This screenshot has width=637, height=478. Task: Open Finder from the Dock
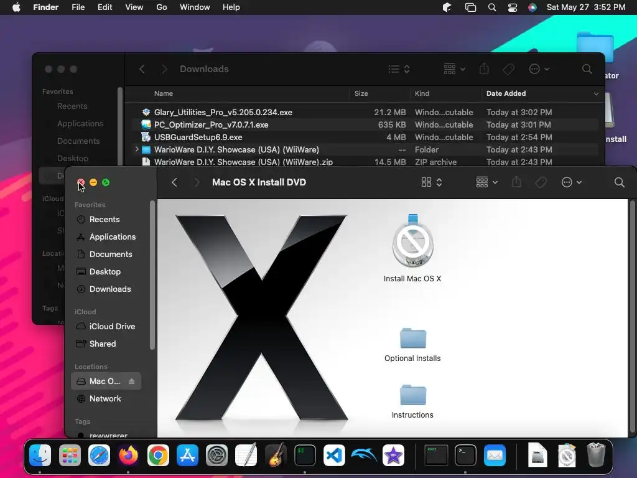click(40, 455)
